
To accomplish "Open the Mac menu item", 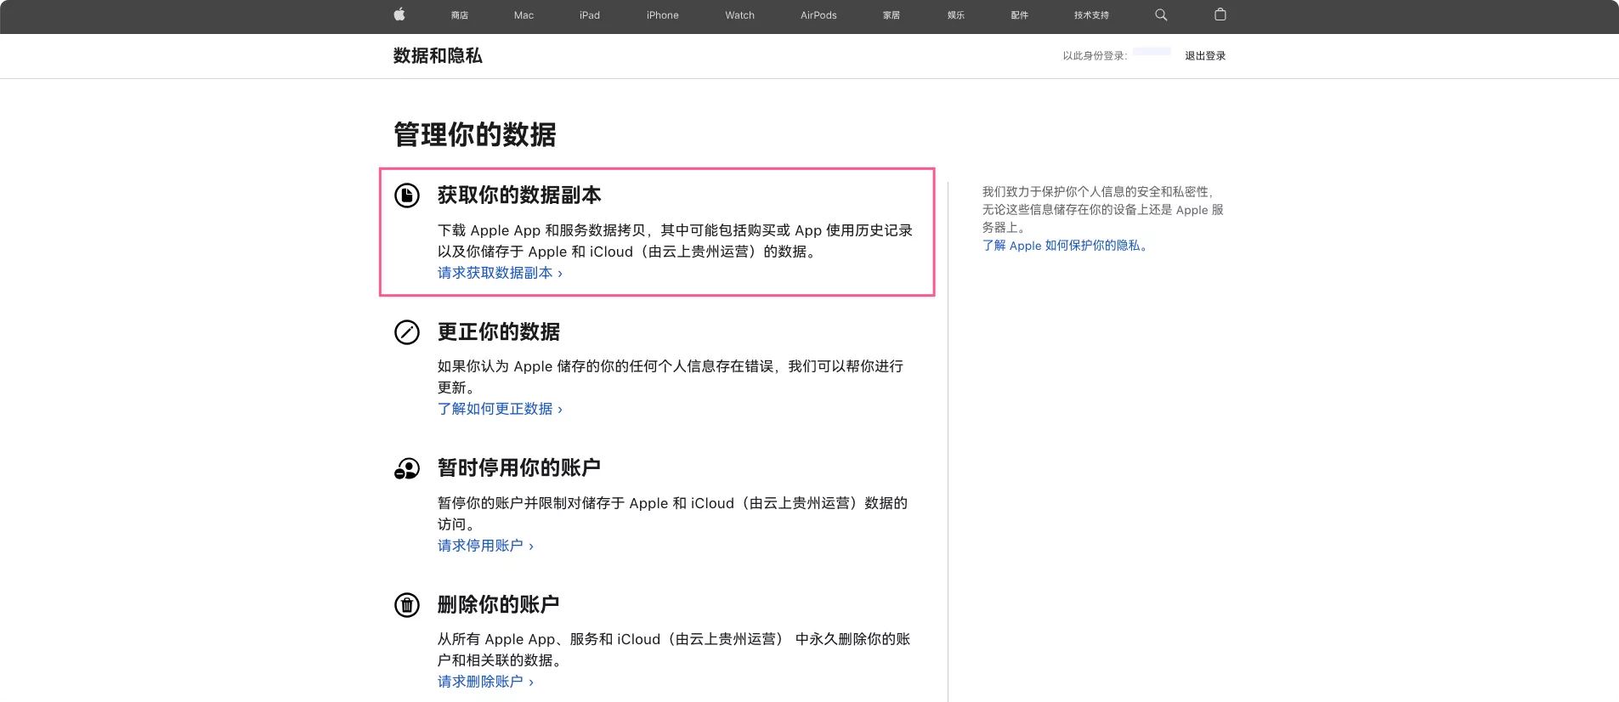I will point(524,15).
